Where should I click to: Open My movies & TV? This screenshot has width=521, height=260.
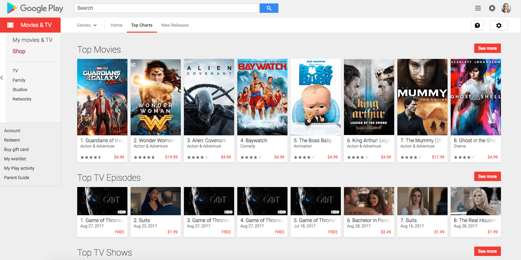[x=32, y=40]
